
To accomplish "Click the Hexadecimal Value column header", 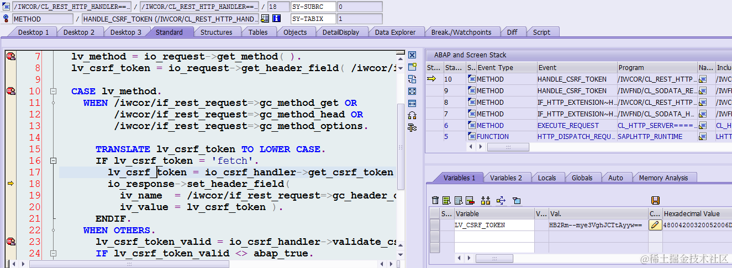I will [697, 213].
